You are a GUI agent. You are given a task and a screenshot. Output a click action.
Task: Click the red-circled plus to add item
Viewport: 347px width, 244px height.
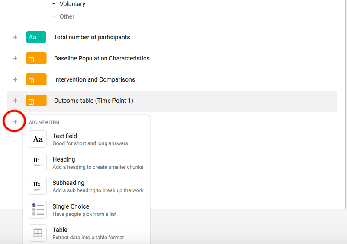point(15,122)
